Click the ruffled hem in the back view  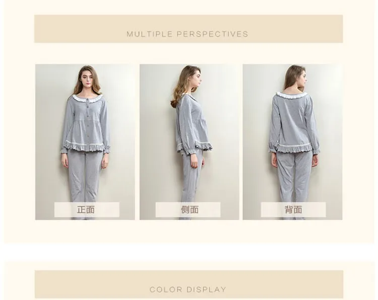(x=294, y=147)
